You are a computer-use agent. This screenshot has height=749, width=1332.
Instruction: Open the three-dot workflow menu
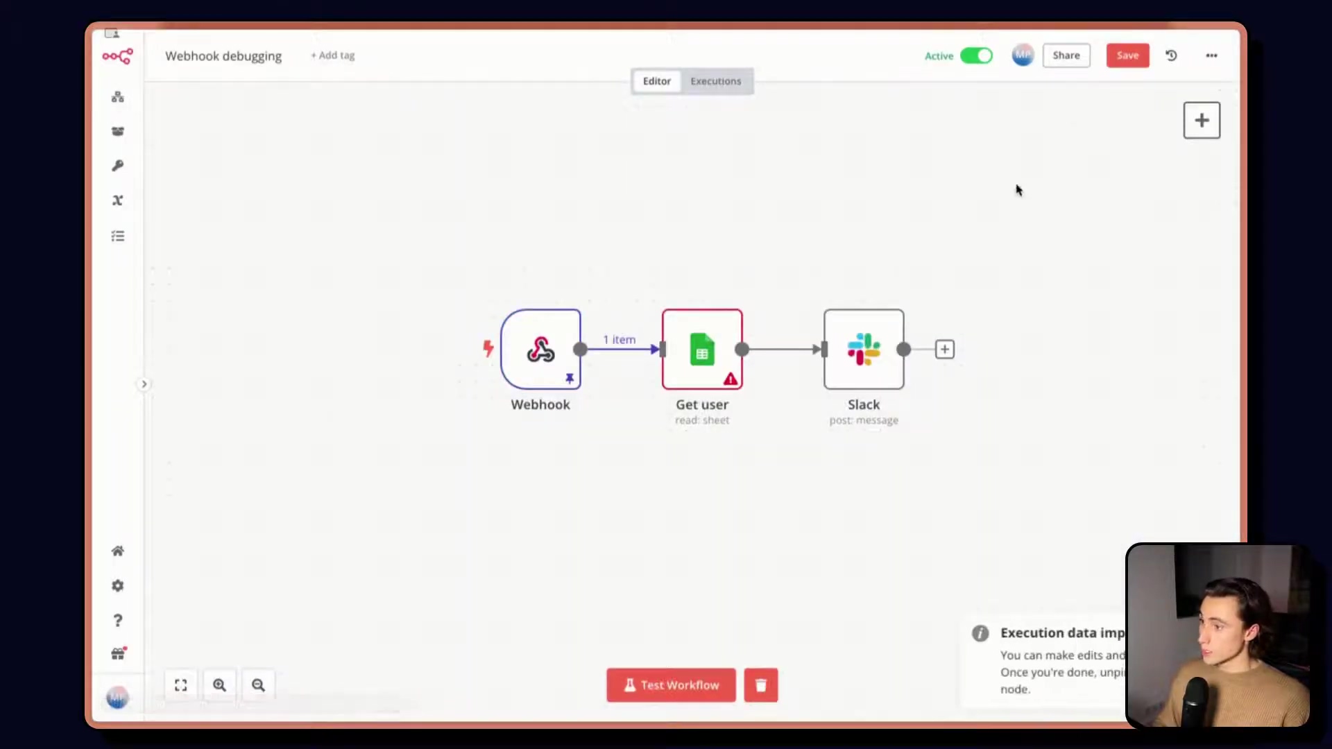pyautogui.click(x=1211, y=55)
